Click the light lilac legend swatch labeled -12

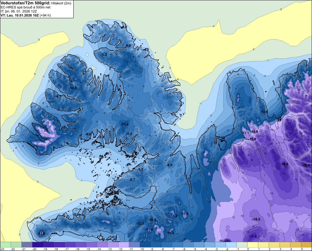pyautogui.click(x=124, y=245)
